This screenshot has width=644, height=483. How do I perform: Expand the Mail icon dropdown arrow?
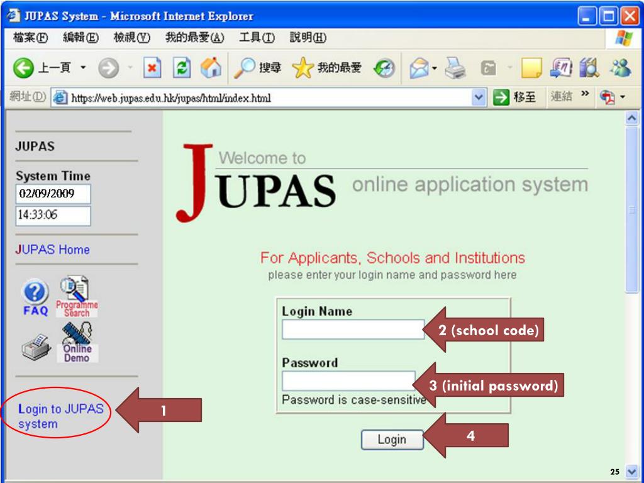[x=435, y=69]
